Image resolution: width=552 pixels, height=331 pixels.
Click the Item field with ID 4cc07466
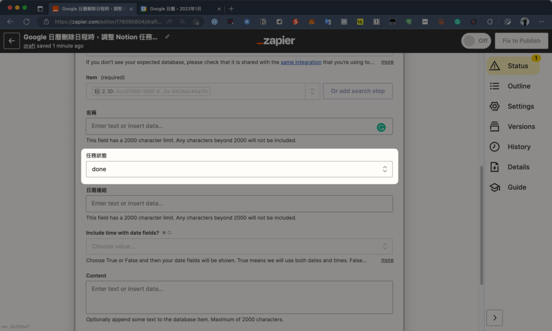(x=196, y=91)
